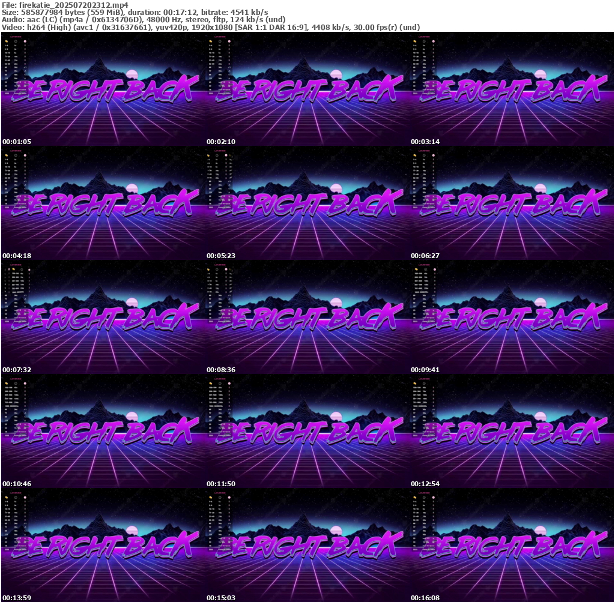The width and height of the screenshot is (615, 602).
Task: Select the thumbnail at 00:15:03
Action: (x=307, y=545)
